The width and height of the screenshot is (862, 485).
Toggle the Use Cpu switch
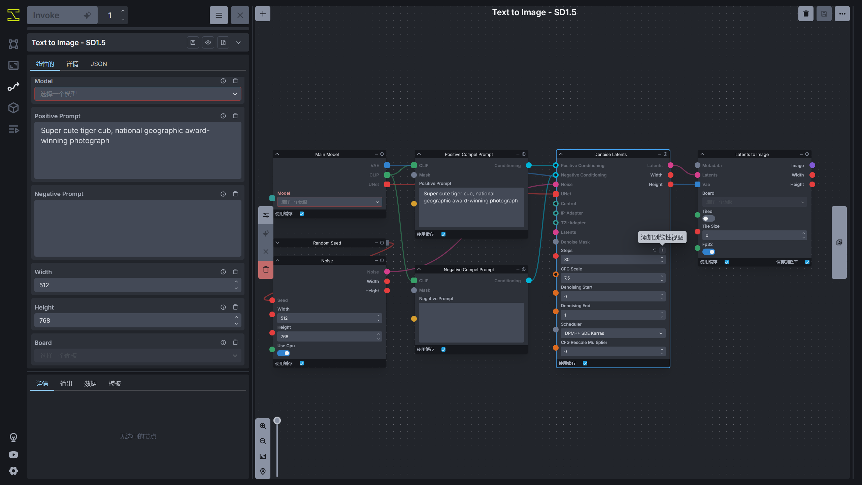284,353
